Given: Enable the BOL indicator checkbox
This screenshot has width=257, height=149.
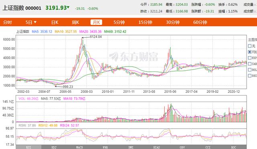Looking at the screenshot, I should [x=250, y=69].
